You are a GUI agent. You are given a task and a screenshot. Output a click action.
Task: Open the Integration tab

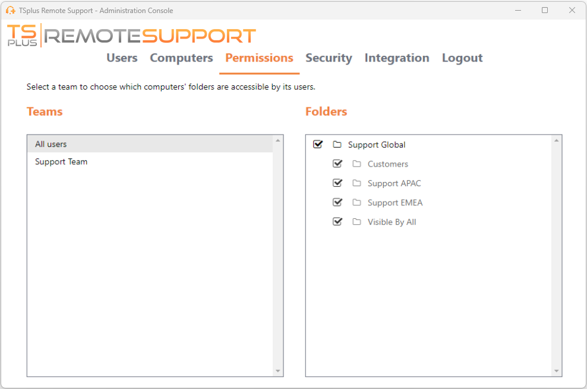pyautogui.click(x=397, y=58)
